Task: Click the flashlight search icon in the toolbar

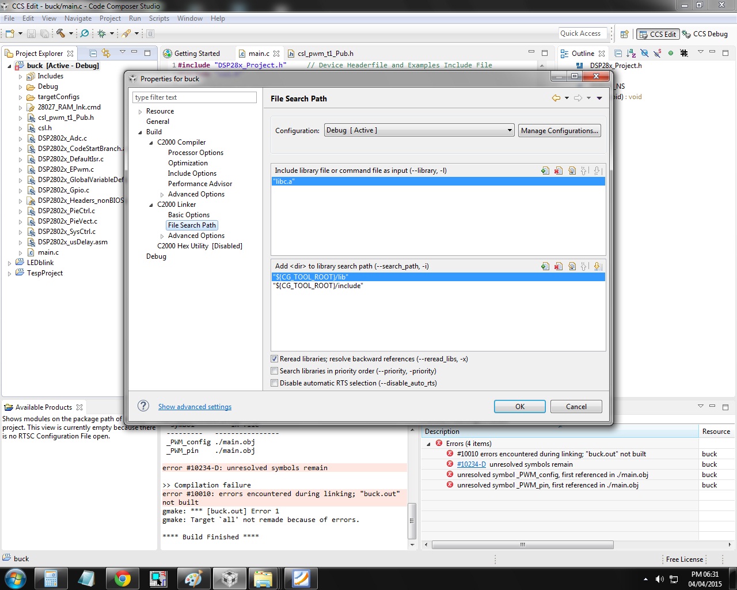Action: (126, 33)
